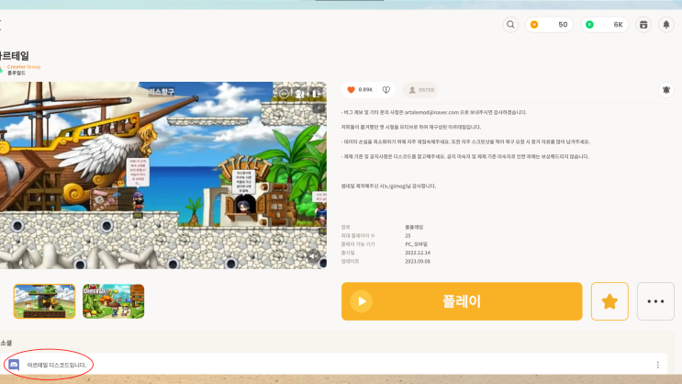Open the Discord link 아르테일 디스코드입니다.
Screen dimensions: 682x384
pos(57,365)
